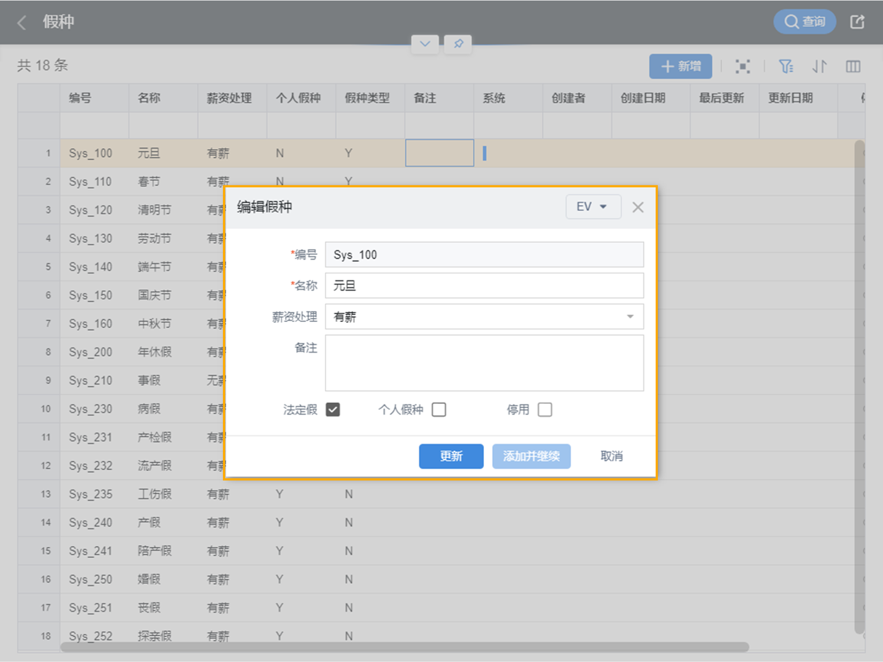This screenshot has height=662, width=883.
Task: Close the 编辑假种 dialog with the X
Action: 638,207
